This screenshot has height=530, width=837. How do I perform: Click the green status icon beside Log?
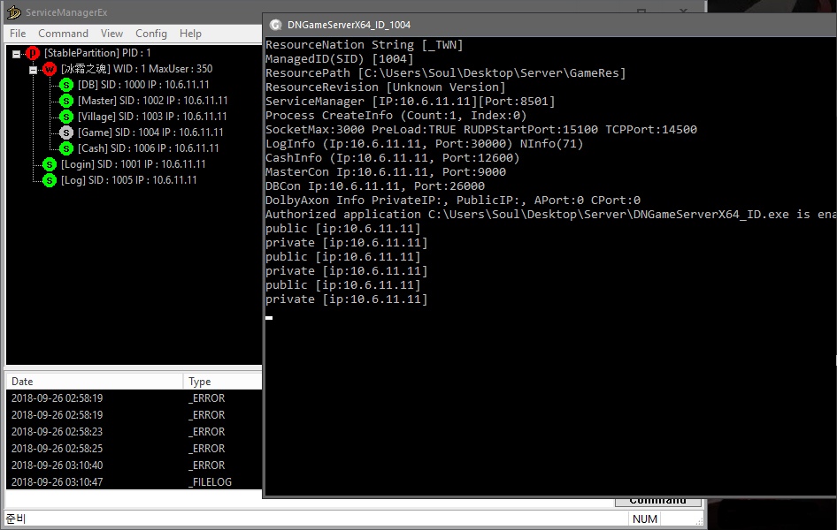click(50, 180)
